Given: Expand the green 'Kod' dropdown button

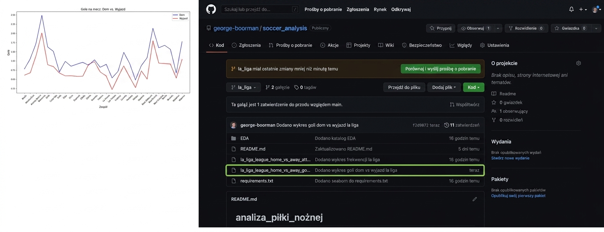Looking at the screenshot, I should point(473,87).
